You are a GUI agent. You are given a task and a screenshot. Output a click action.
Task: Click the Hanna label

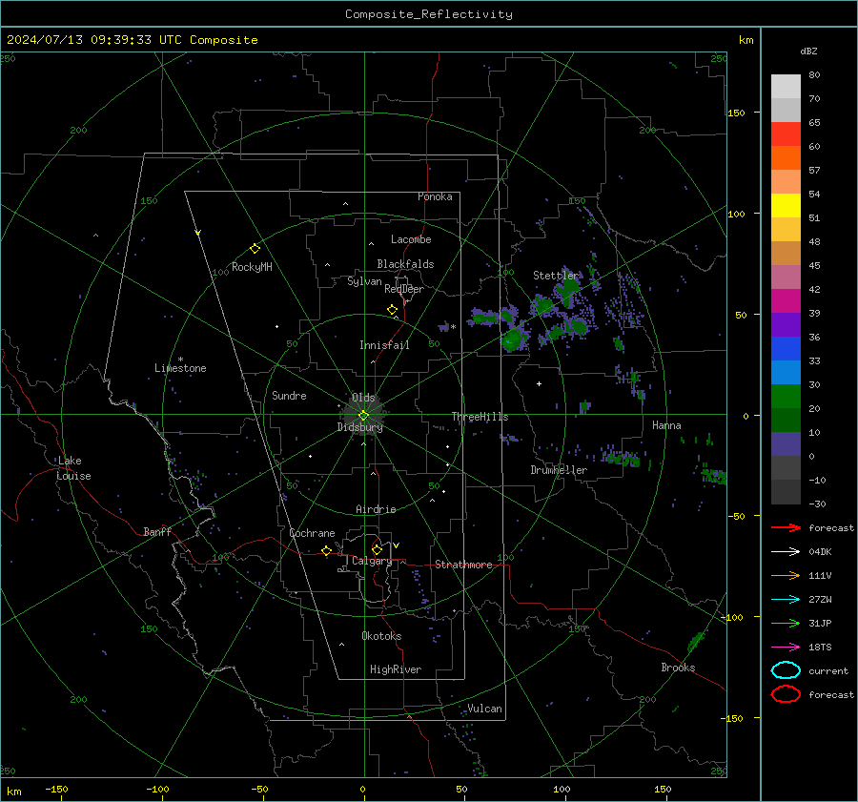pos(666,425)
